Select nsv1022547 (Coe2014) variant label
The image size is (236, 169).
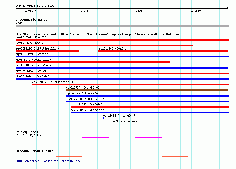pos(86,104)
